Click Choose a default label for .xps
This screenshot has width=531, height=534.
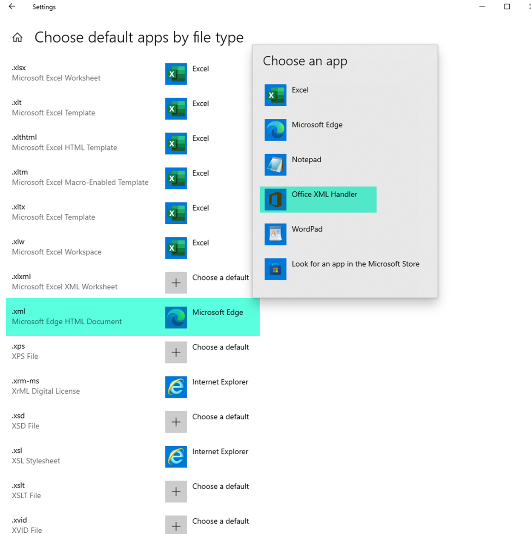(x=221, y=347)
